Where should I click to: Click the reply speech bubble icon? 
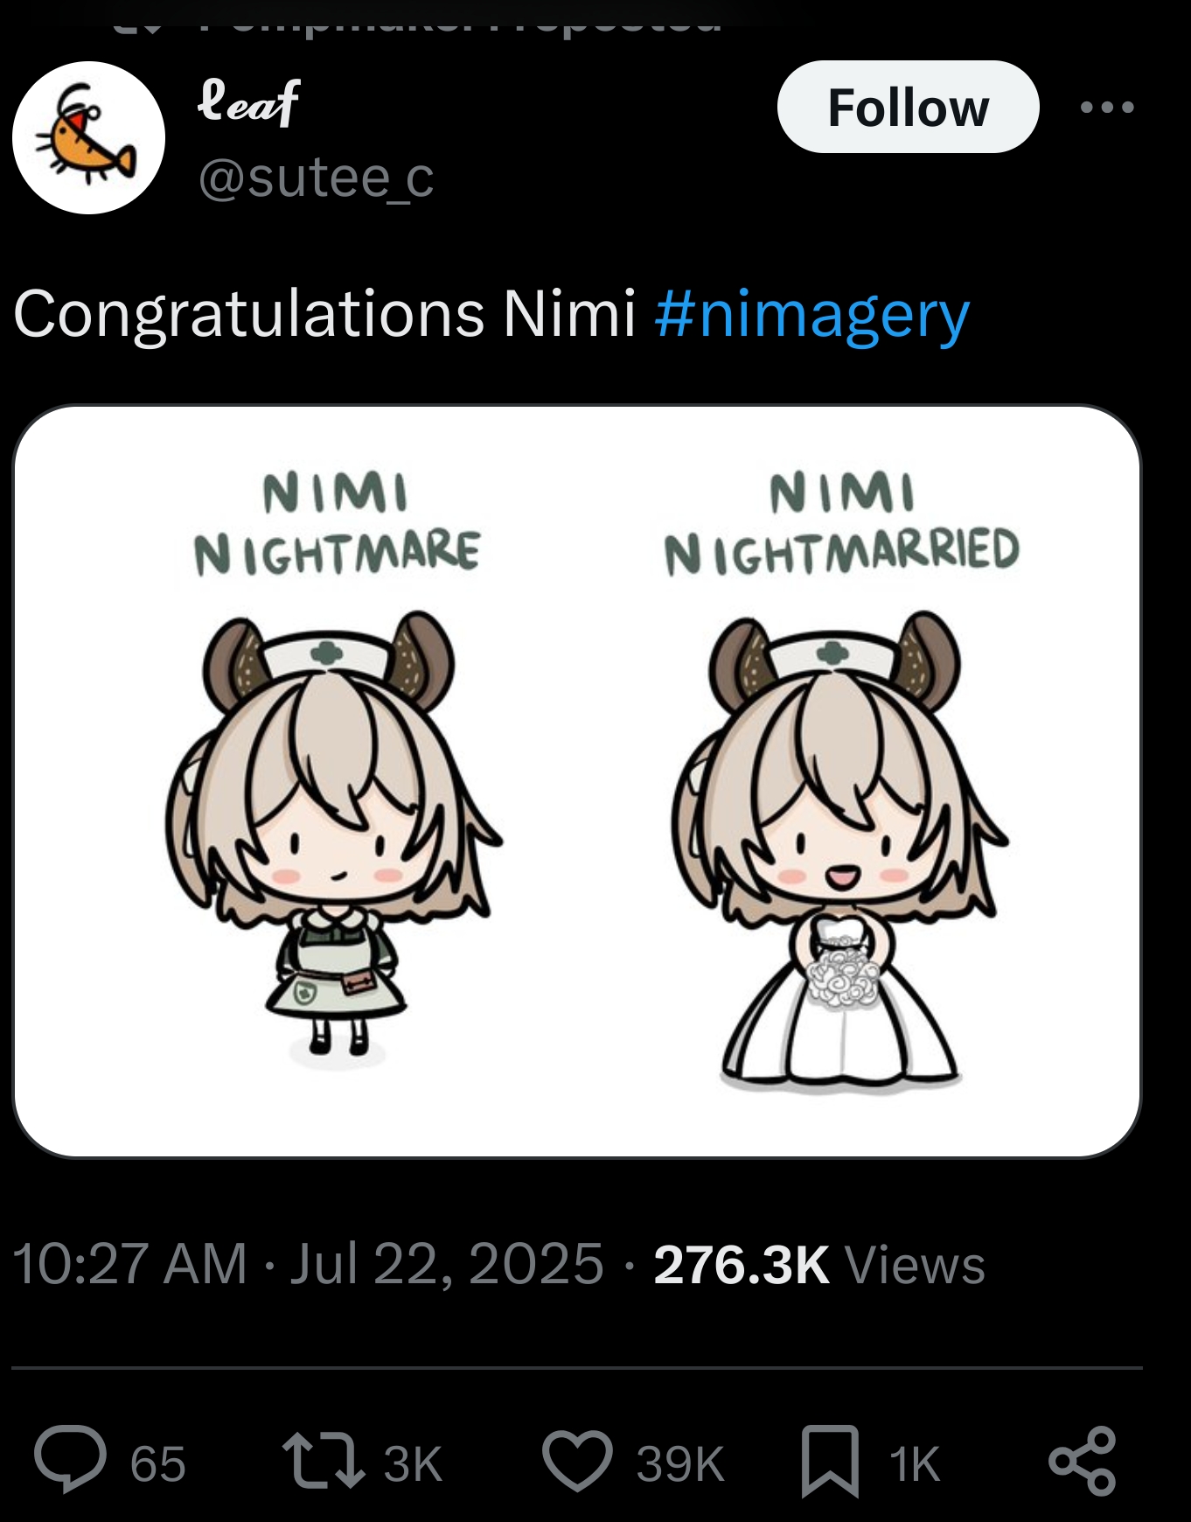[70, 1461]
